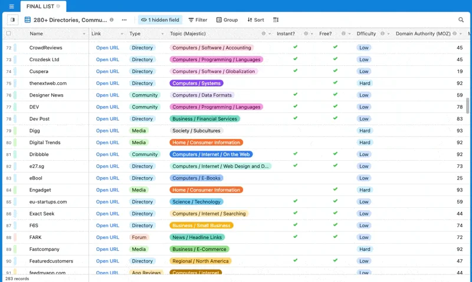Click the vertical scrollbar thumb
Screen dimensions: 472x282
[x=467, y=106]
